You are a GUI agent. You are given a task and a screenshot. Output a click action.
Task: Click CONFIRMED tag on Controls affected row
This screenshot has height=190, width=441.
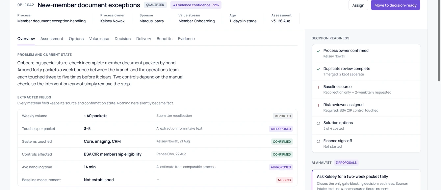(x=282, y=154)
